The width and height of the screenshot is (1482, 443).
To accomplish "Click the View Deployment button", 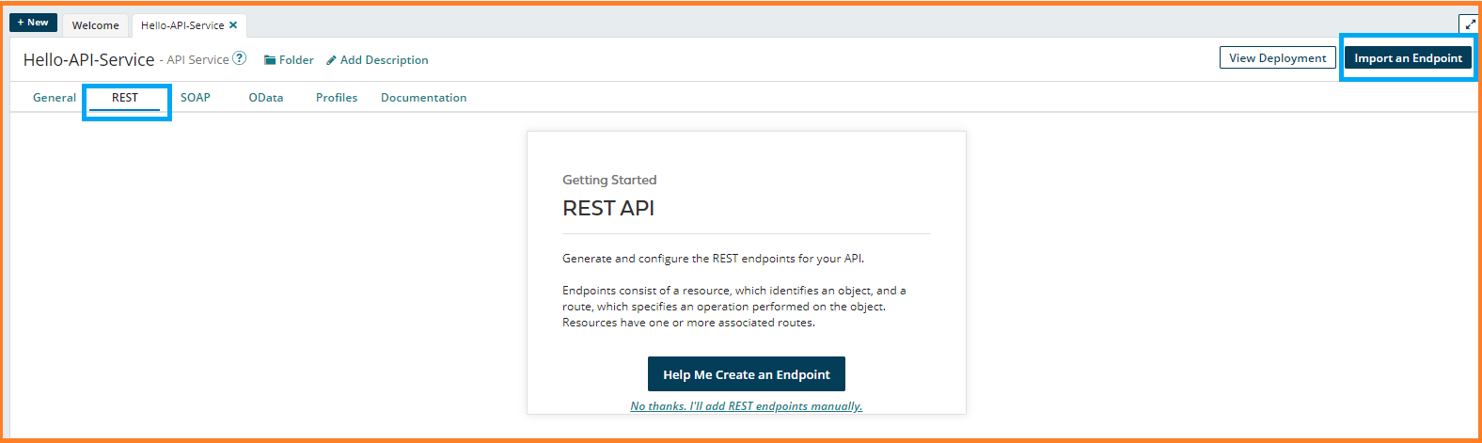I will [x=1277, y=58].
